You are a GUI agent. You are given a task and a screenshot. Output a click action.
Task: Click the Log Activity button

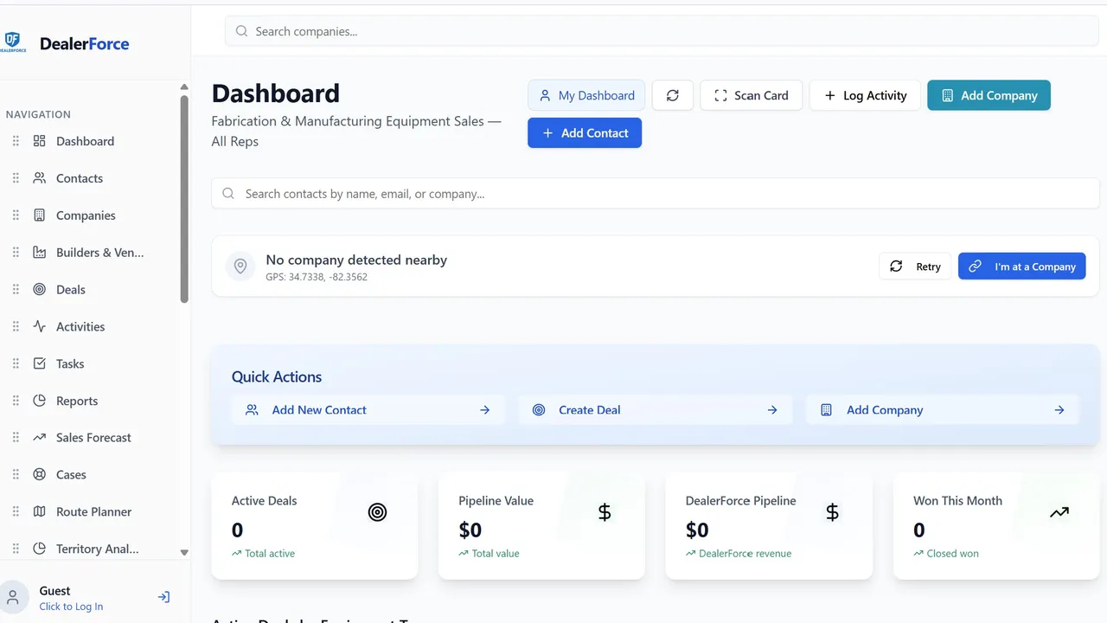point(865,95)
